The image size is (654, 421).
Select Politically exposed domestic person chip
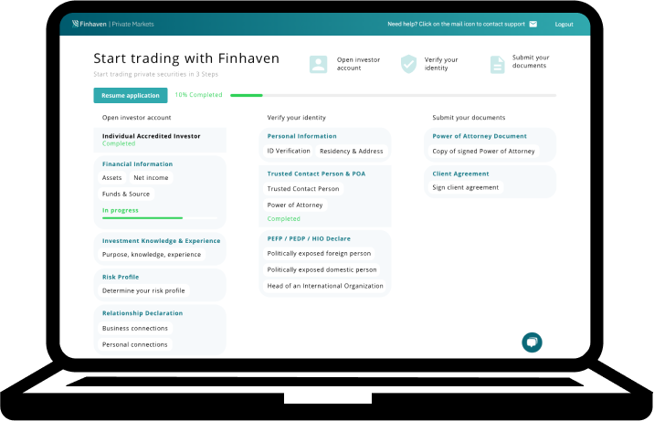(322, 269)
